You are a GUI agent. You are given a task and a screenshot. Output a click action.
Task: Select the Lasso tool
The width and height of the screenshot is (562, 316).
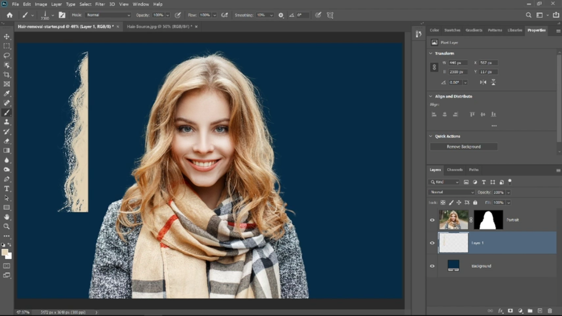(x=7, y=56)
